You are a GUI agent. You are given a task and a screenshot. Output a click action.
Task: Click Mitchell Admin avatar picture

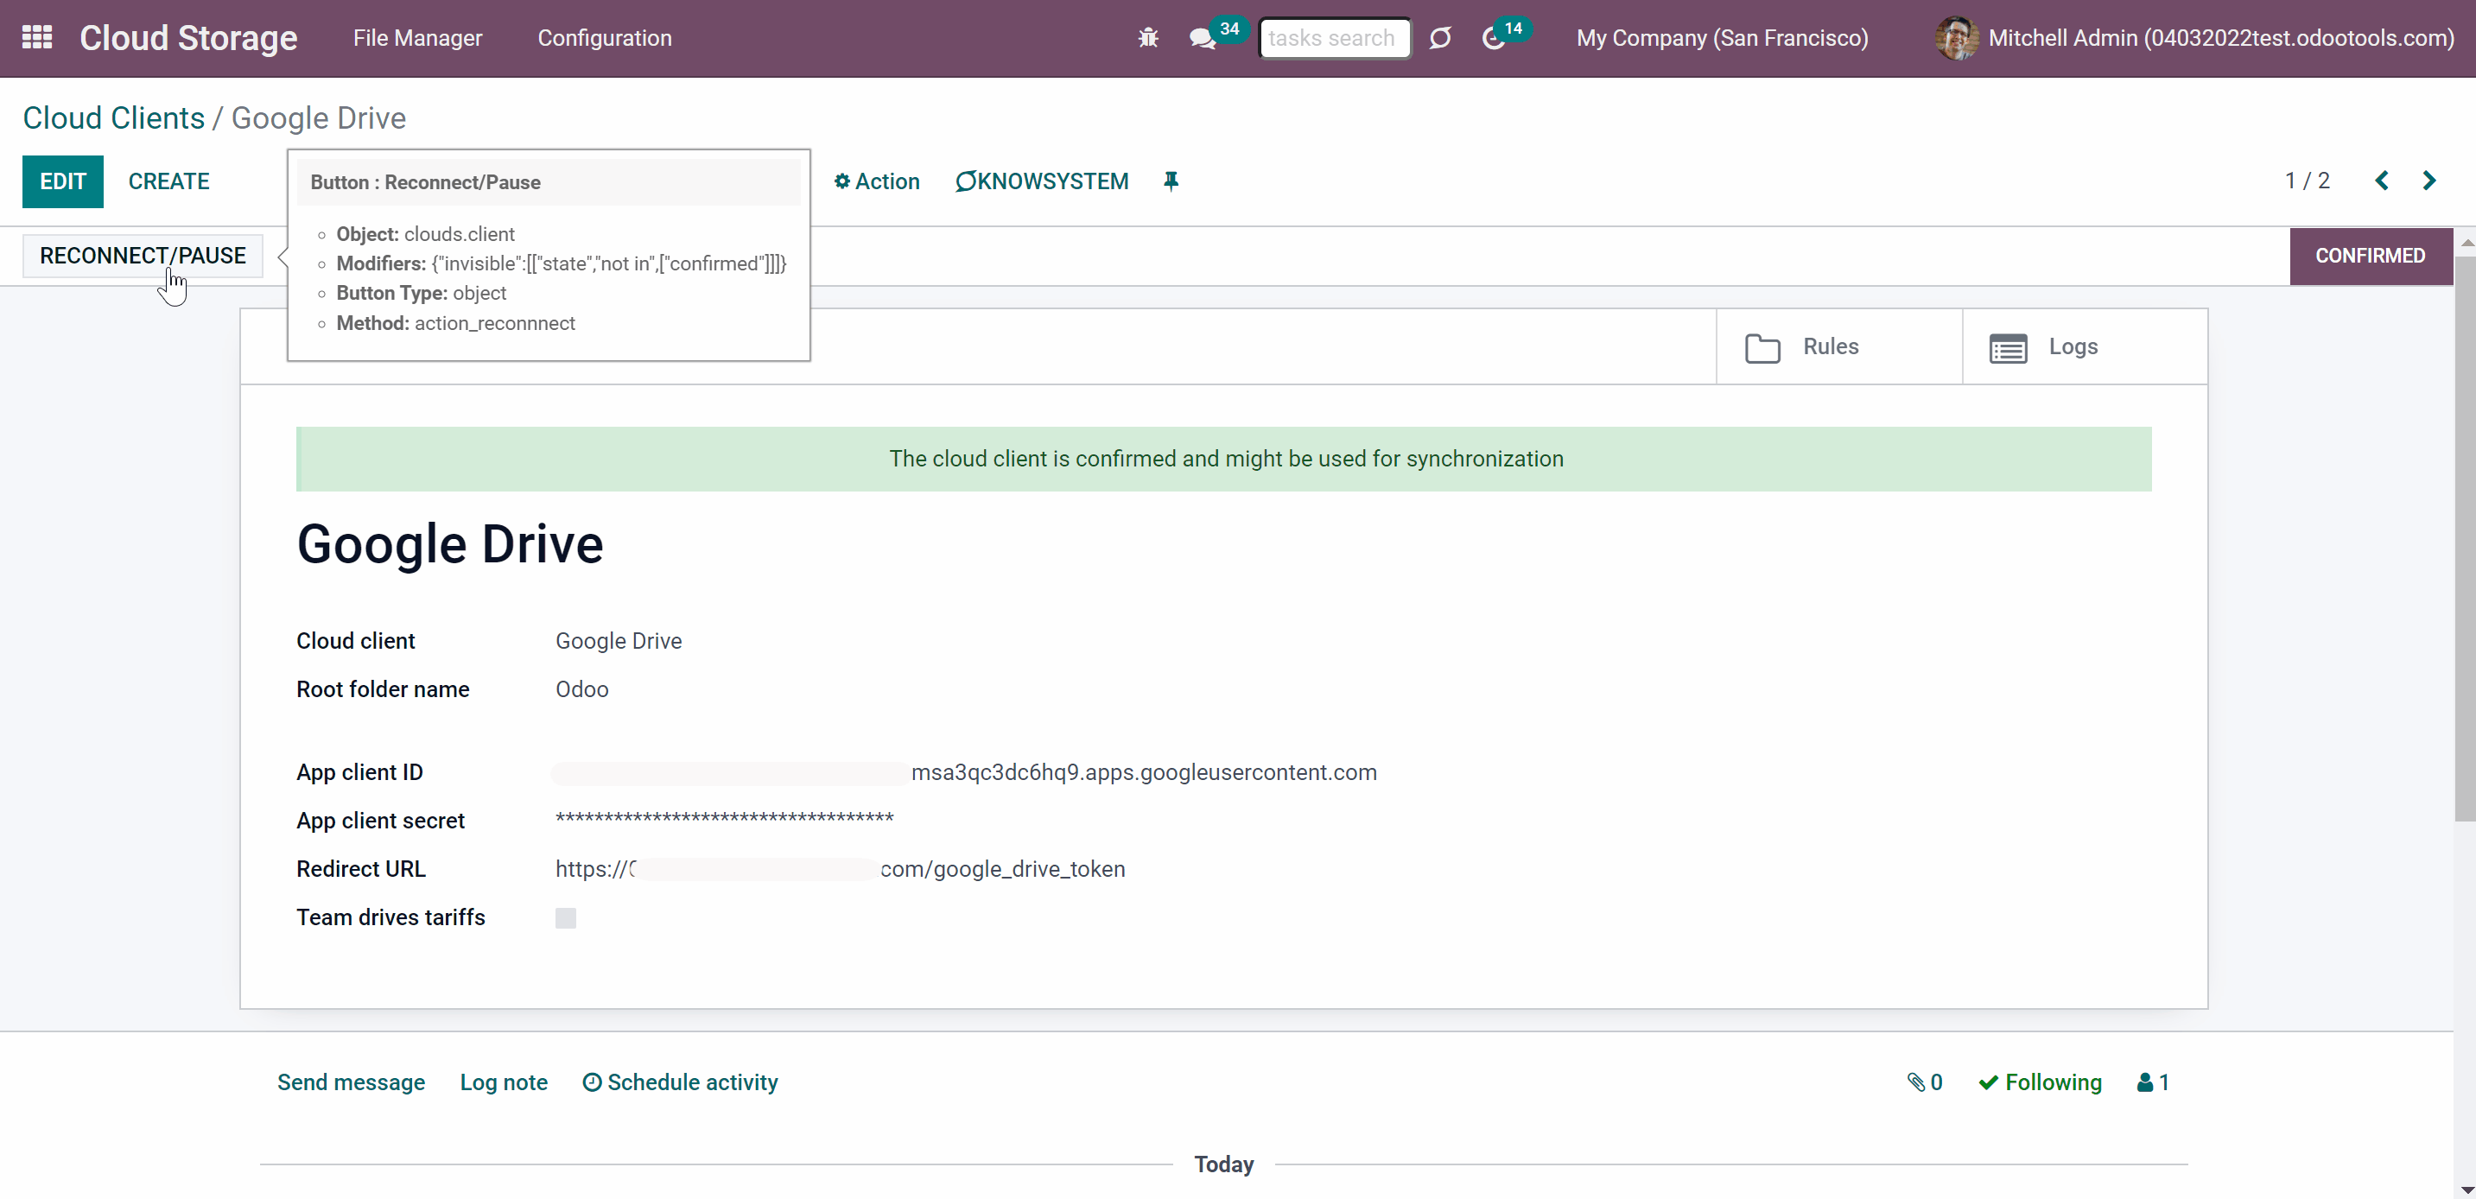1955,37
